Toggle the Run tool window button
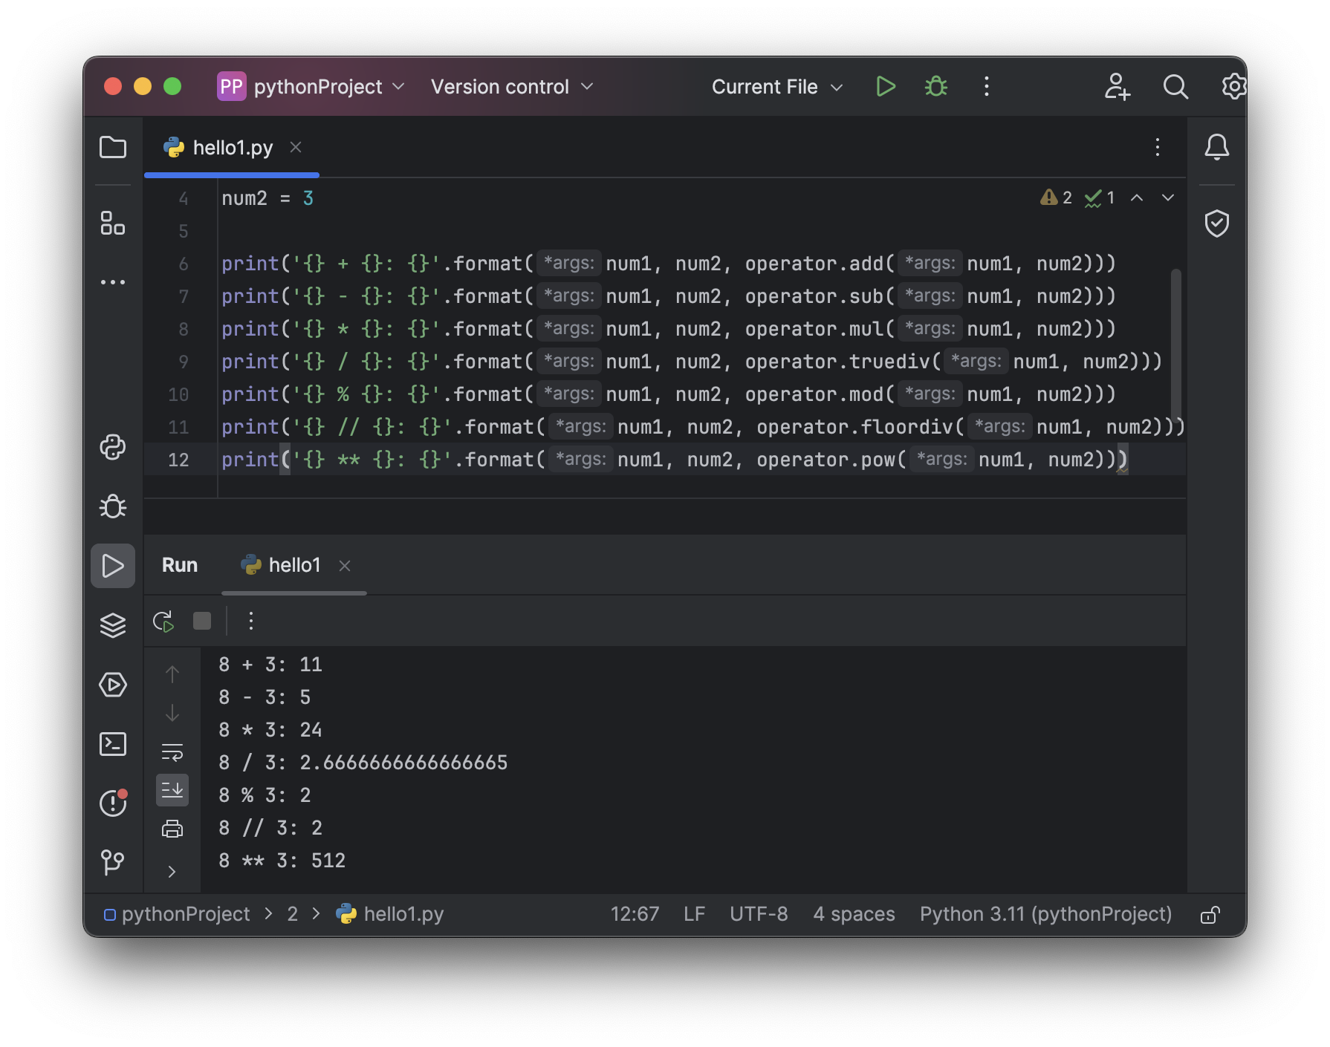This screenshot has width=1330, height=1047. (x=113, y=566)
